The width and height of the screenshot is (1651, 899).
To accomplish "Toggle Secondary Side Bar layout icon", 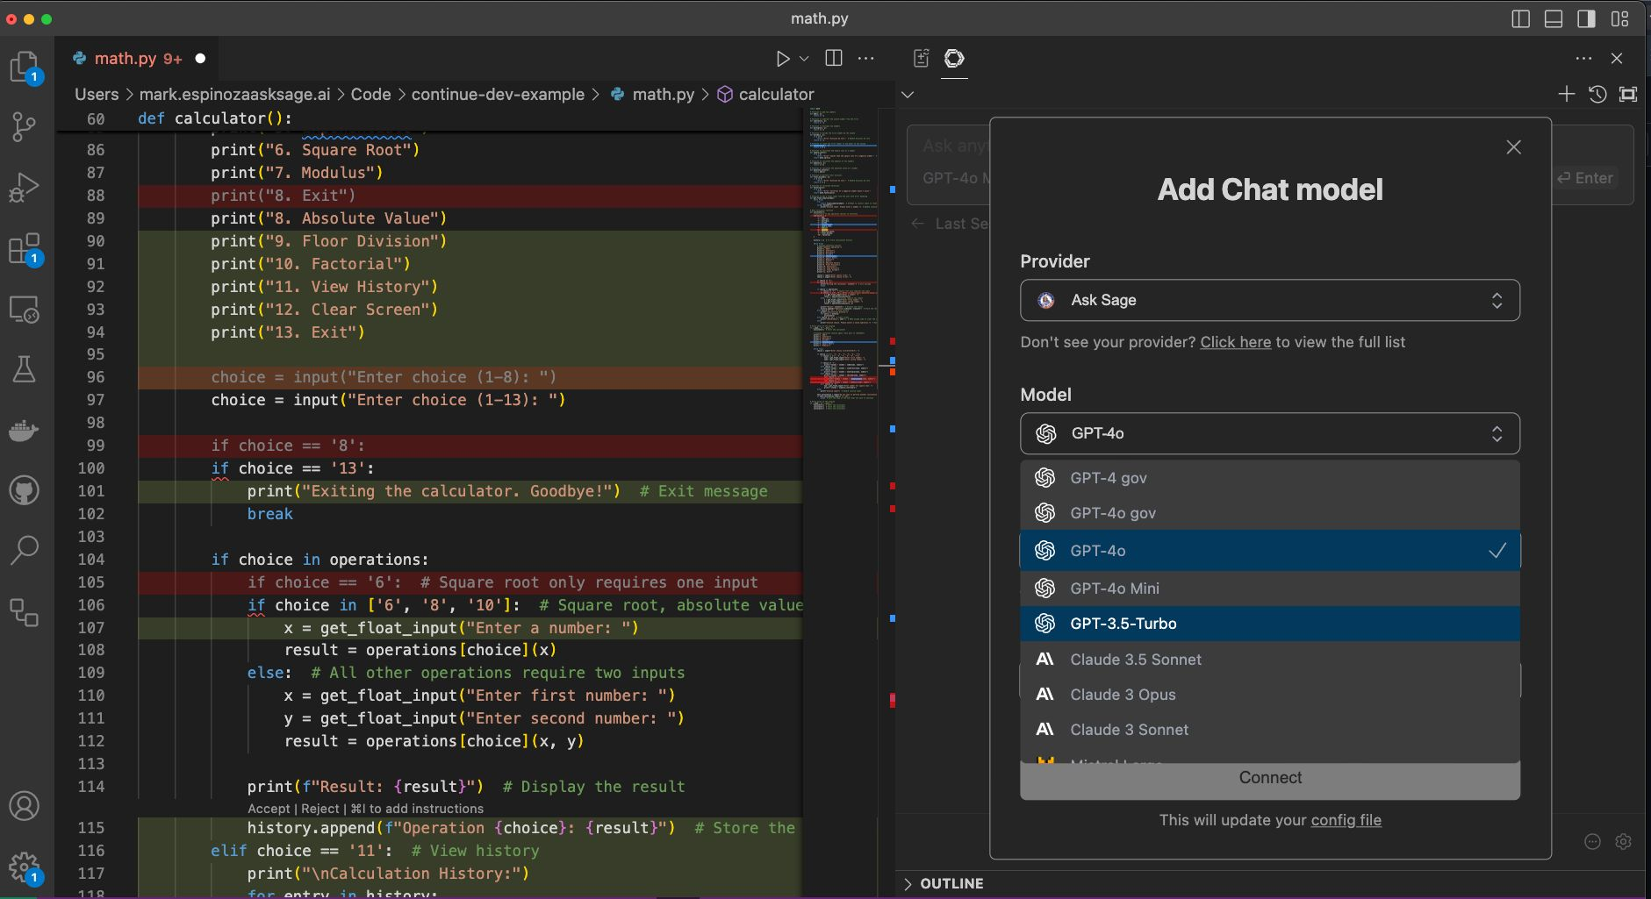I will click(x=1586, y=18).
